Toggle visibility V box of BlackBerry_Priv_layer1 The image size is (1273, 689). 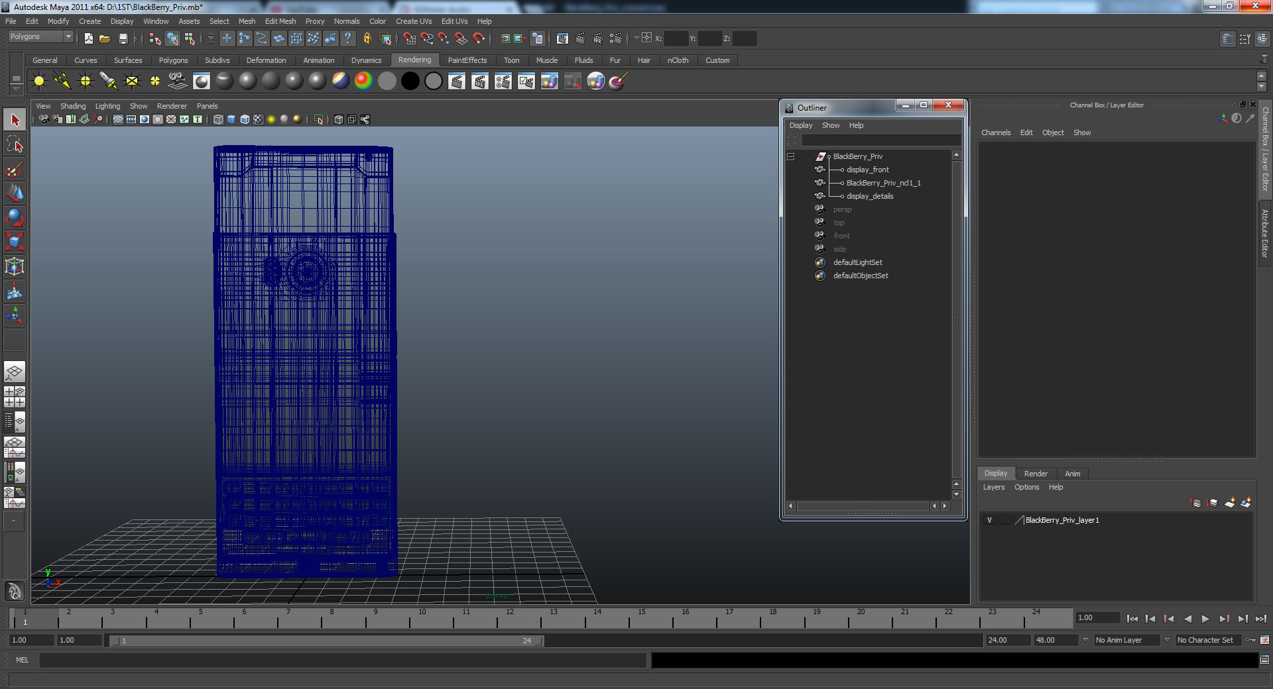990,520
